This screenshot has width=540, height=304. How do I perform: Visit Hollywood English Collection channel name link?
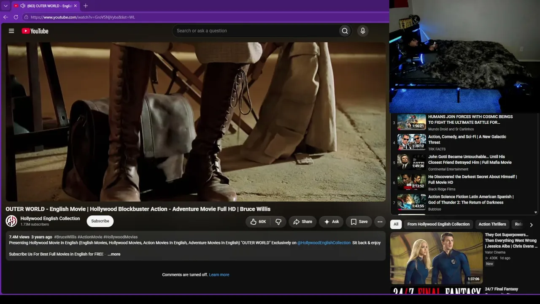click(50, 219)
